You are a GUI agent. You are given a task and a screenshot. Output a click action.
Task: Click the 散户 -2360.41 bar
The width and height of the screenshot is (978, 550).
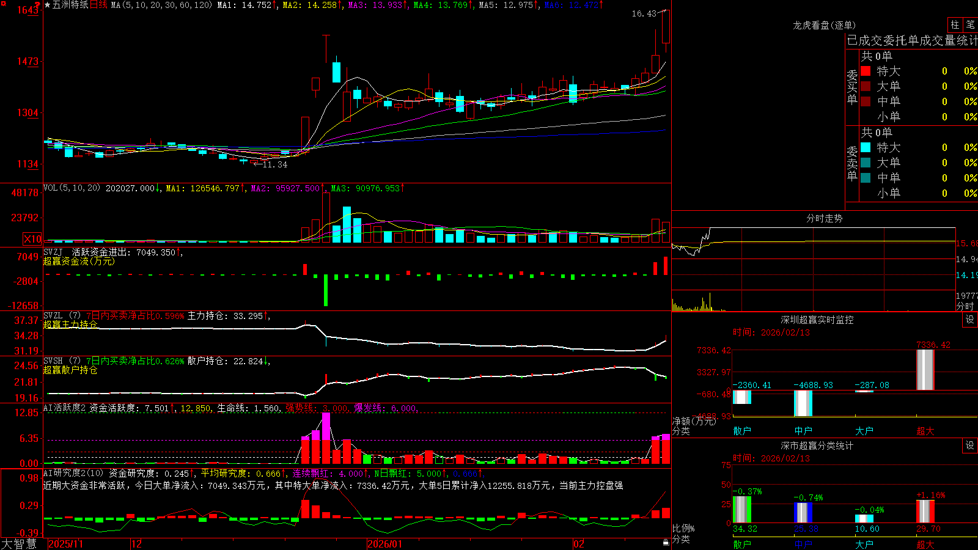point(742,397)
